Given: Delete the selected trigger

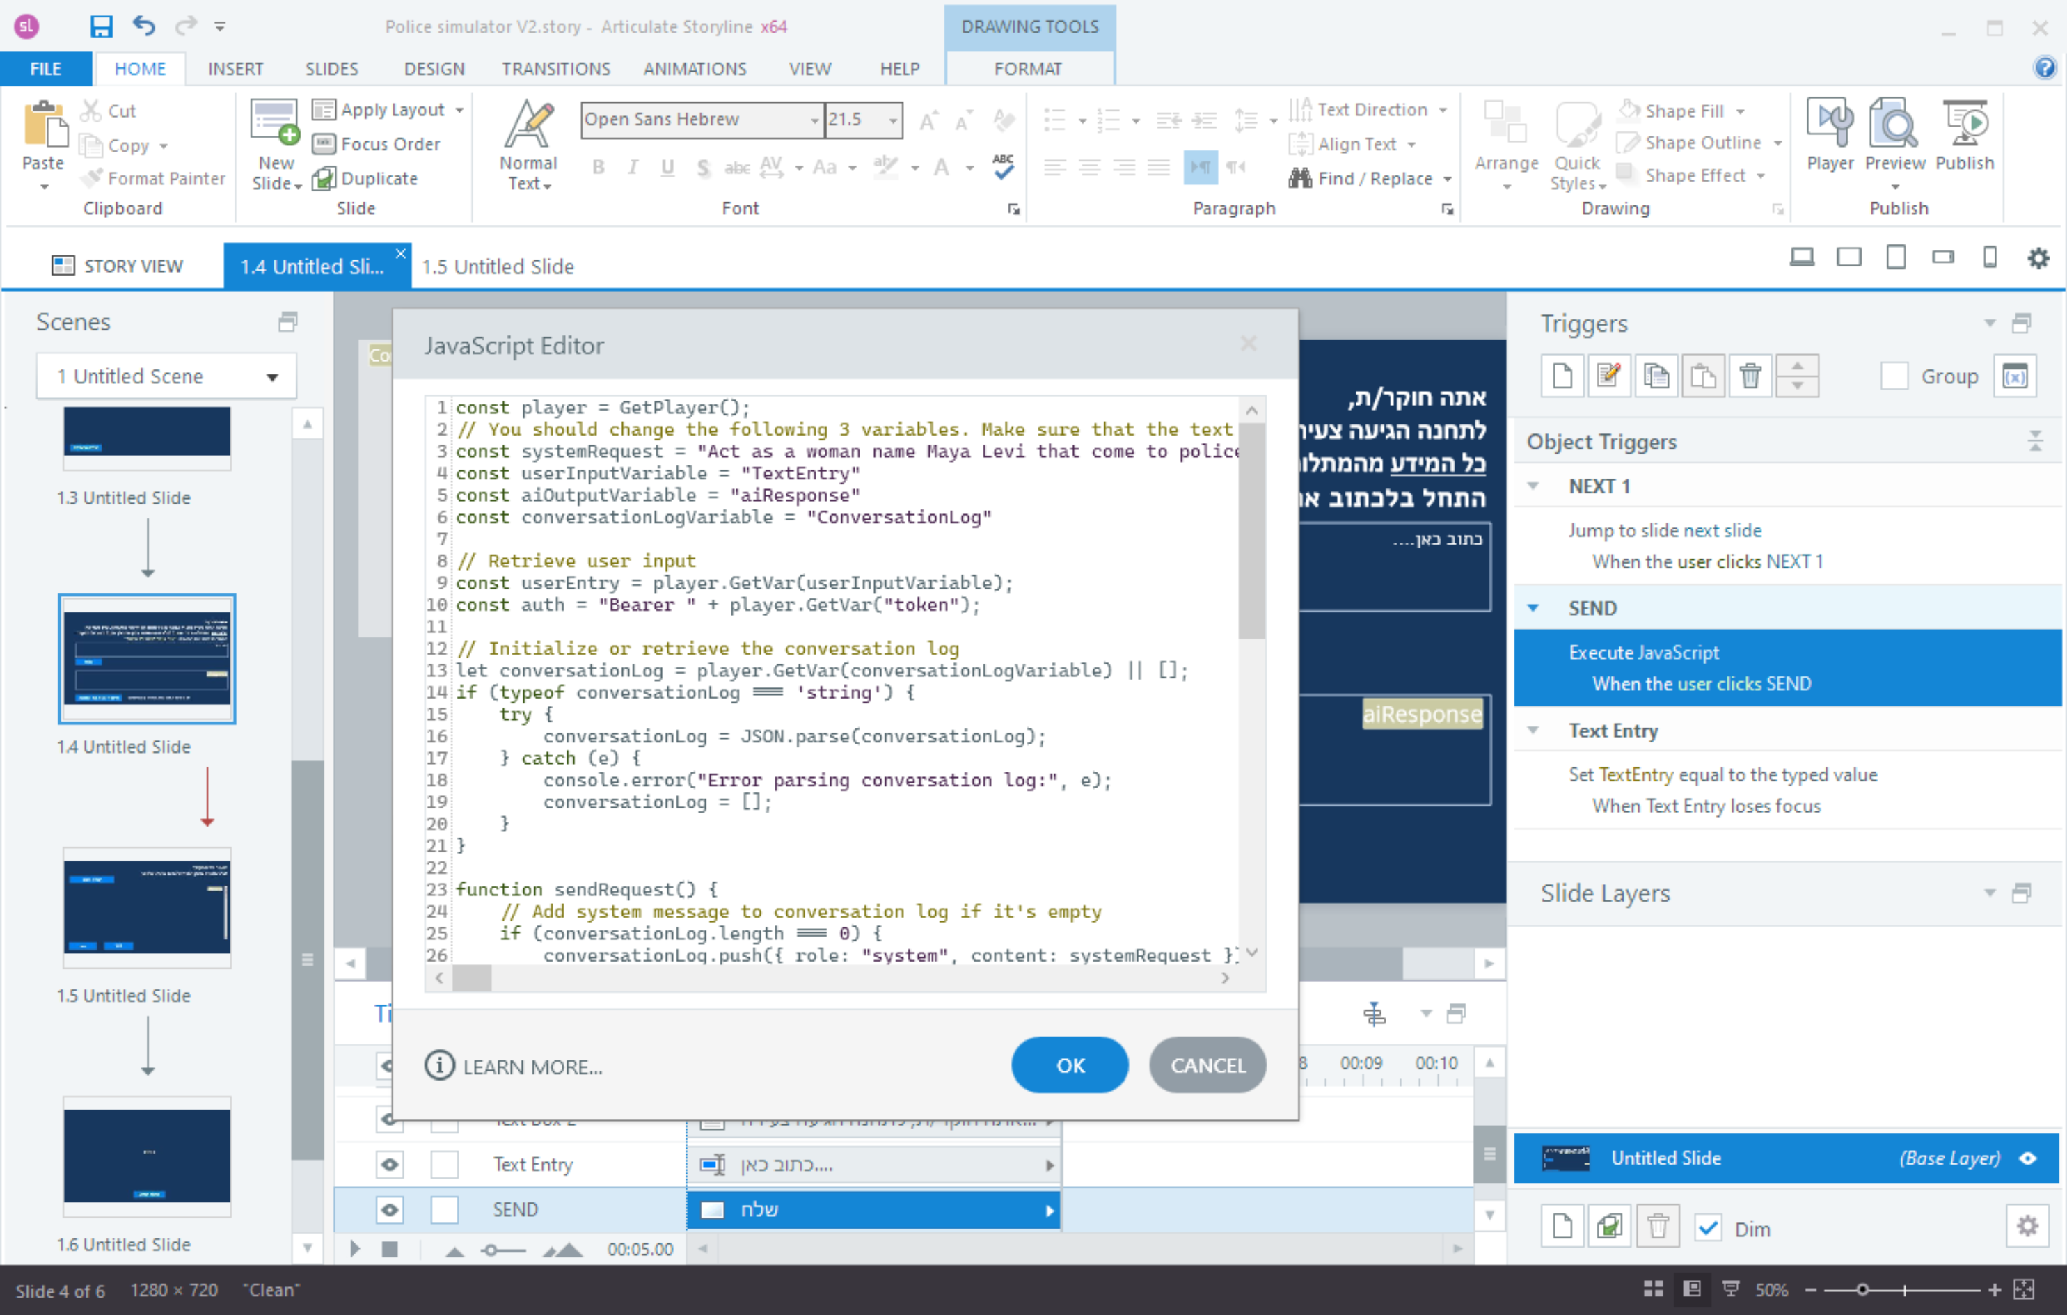Looking at the screenshot, I should point(1750,376).
